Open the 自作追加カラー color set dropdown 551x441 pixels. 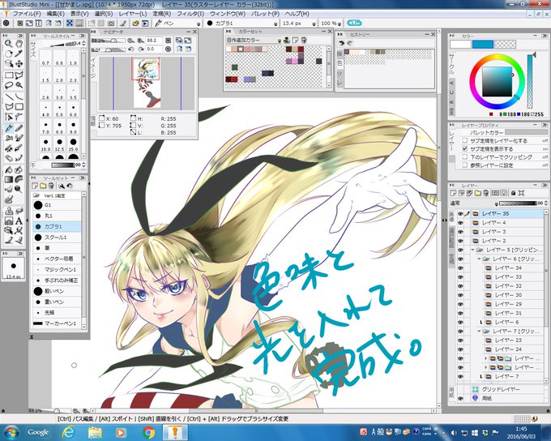[x=280, y=41]
